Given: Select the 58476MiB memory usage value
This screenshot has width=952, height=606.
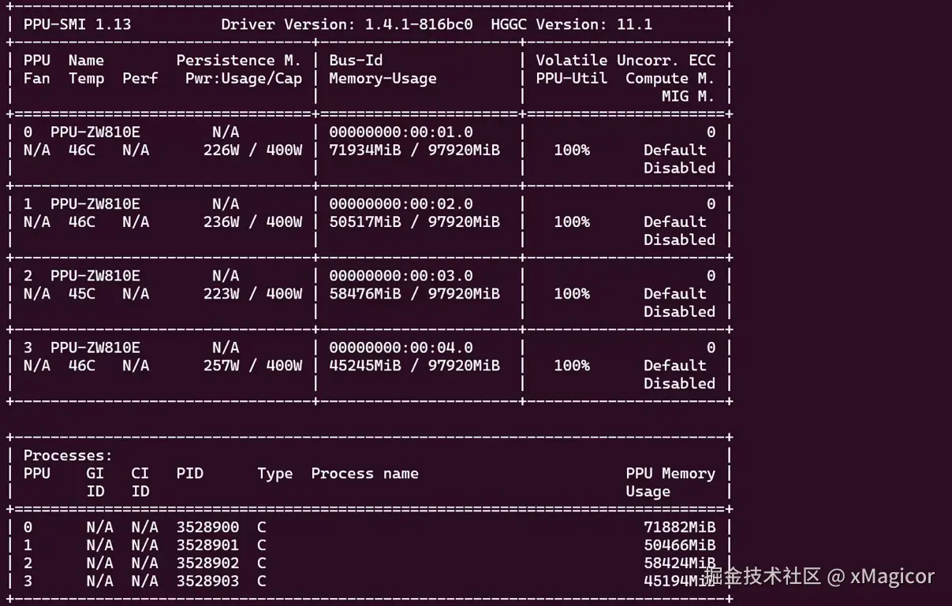Looking at the screenshot, I should pyautogui.click(x=364, y=293).
